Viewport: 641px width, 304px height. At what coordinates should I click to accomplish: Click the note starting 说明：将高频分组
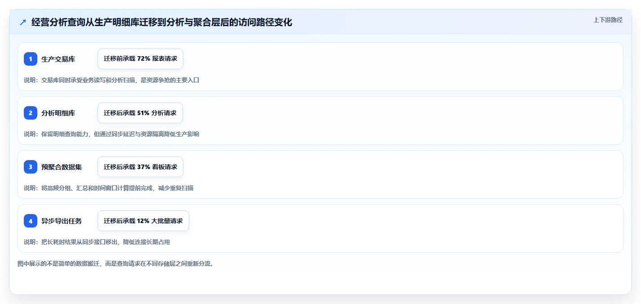click(x=108, y=188)
